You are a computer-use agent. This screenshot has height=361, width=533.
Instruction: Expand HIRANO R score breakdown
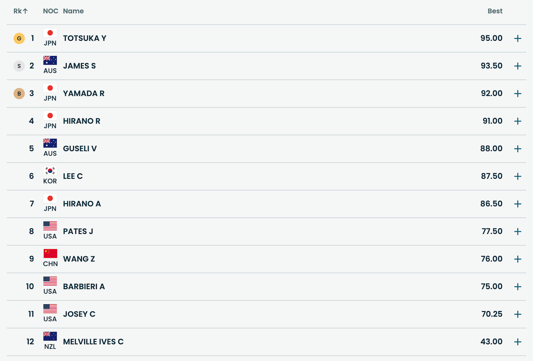click(x=517, y=121)
